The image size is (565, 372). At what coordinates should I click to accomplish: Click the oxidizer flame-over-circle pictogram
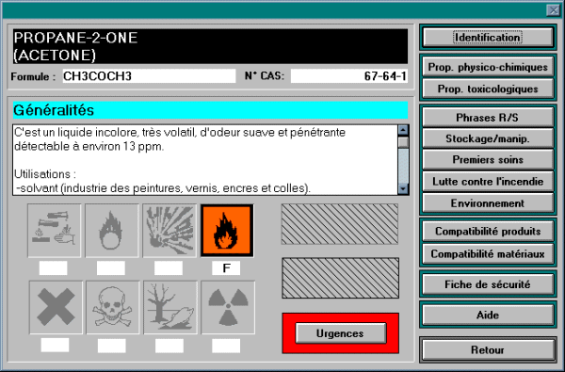point(112,231)
